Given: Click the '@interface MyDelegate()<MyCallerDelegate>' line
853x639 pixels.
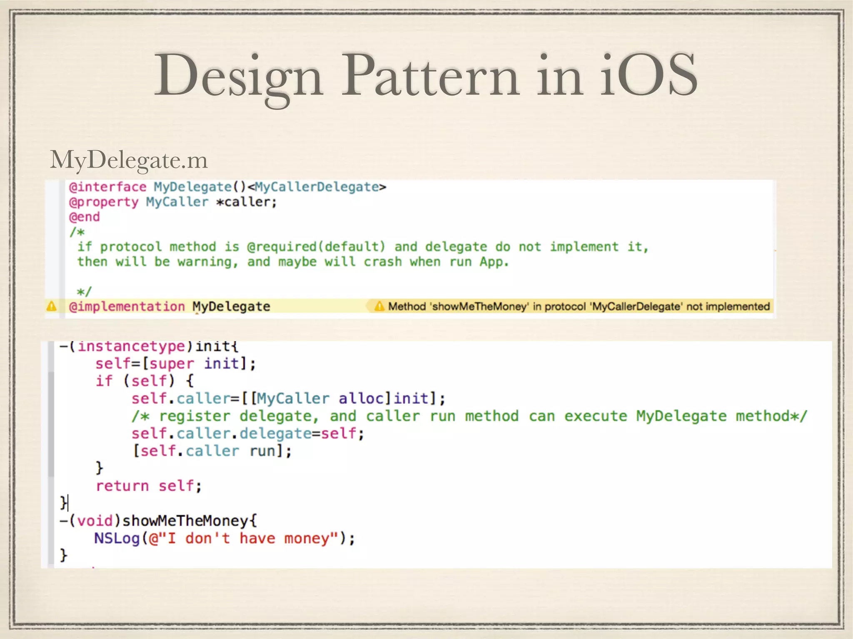Looking at the screenshot, I should pos(227,187).
